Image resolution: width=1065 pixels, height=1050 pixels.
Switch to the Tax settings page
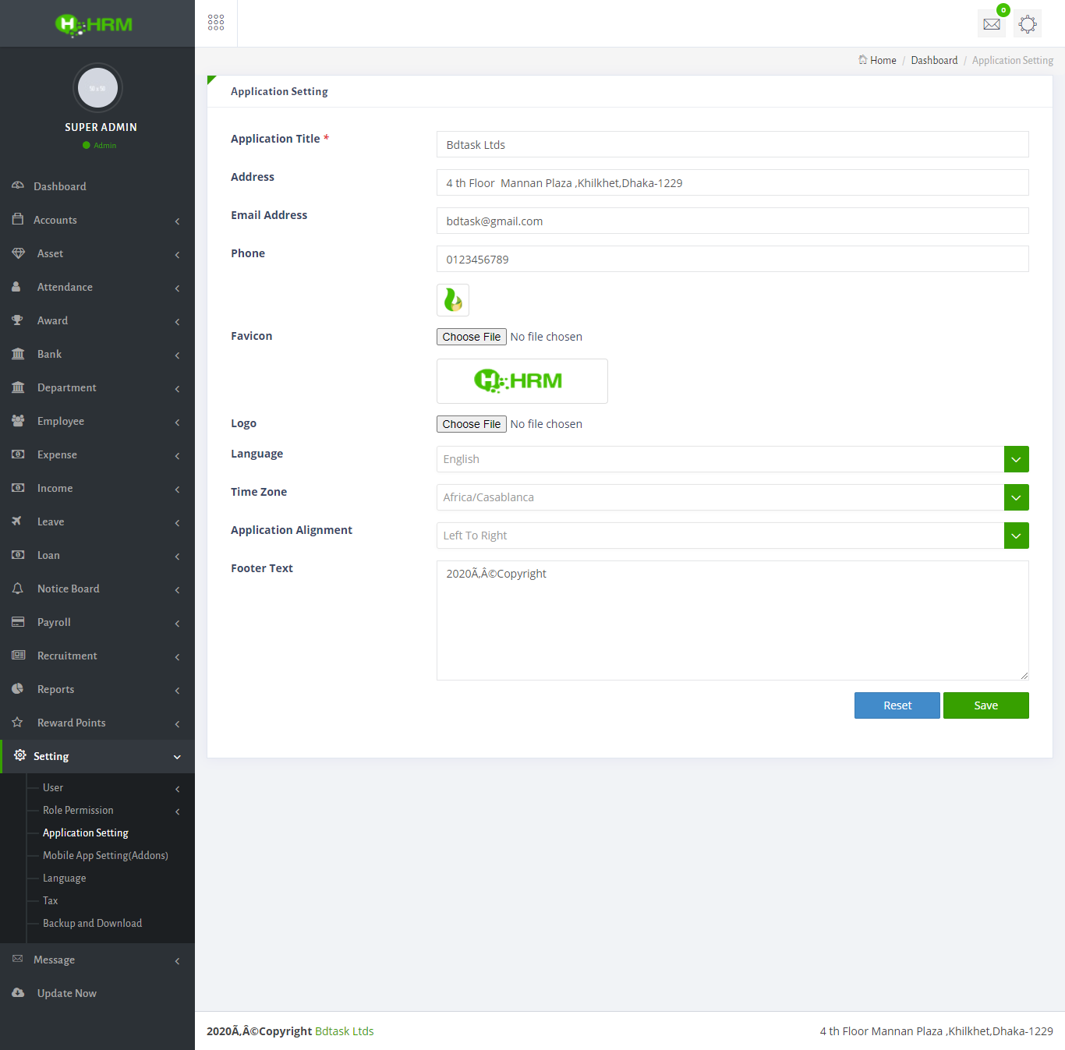(50, 900)
